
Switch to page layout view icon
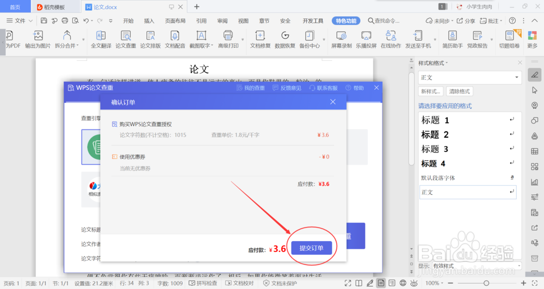[381, 283]
